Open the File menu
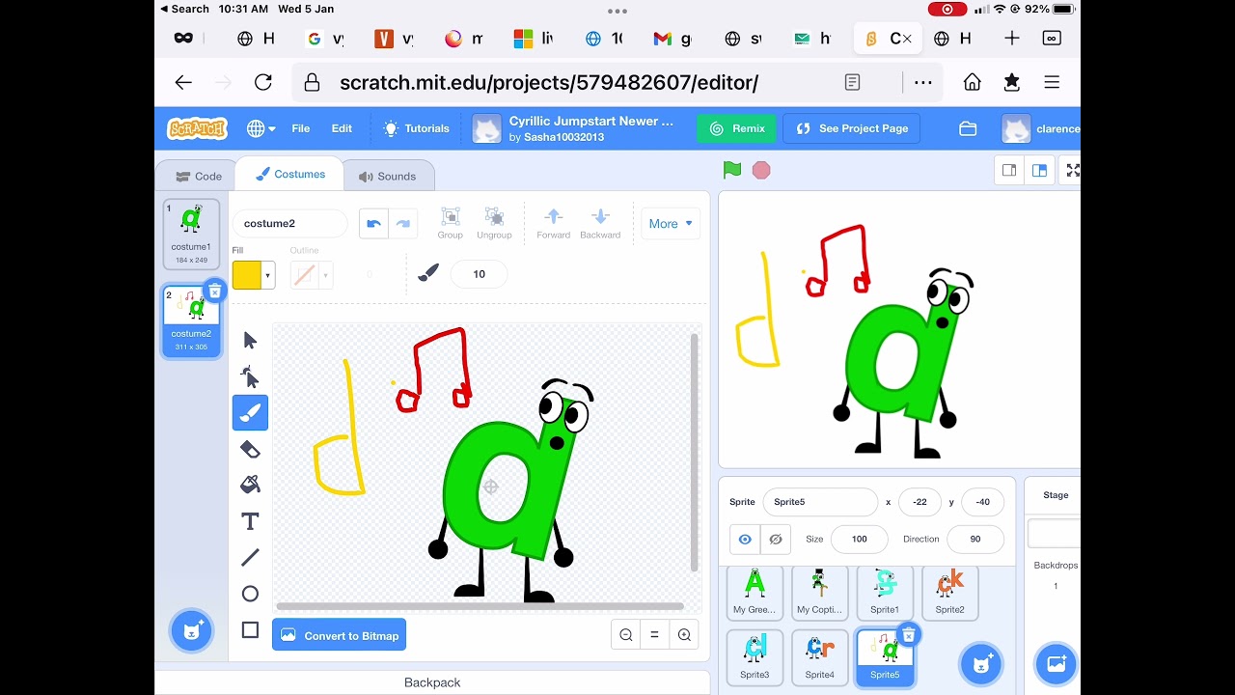The width and height of the screenshot is (1235, 695). coord(301,128)
